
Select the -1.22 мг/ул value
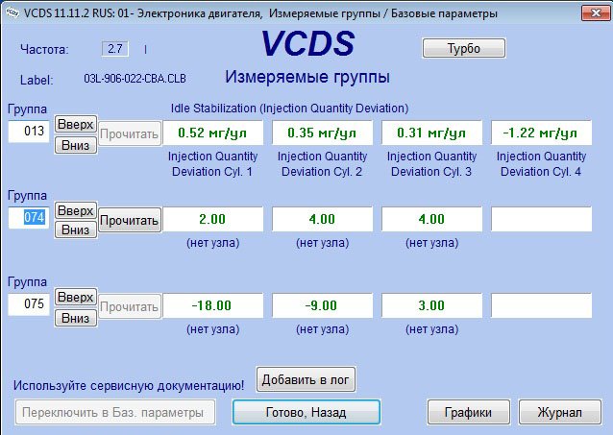pyautogui.click(x=541, y=133)
